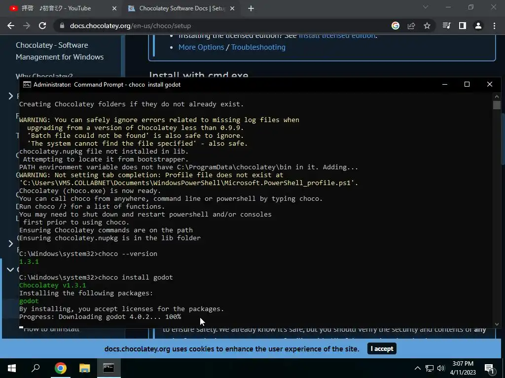This screenshot has height=378, width=505.
Task: Maximize the Command Prompt window
Action: click(x=467, y=84)
